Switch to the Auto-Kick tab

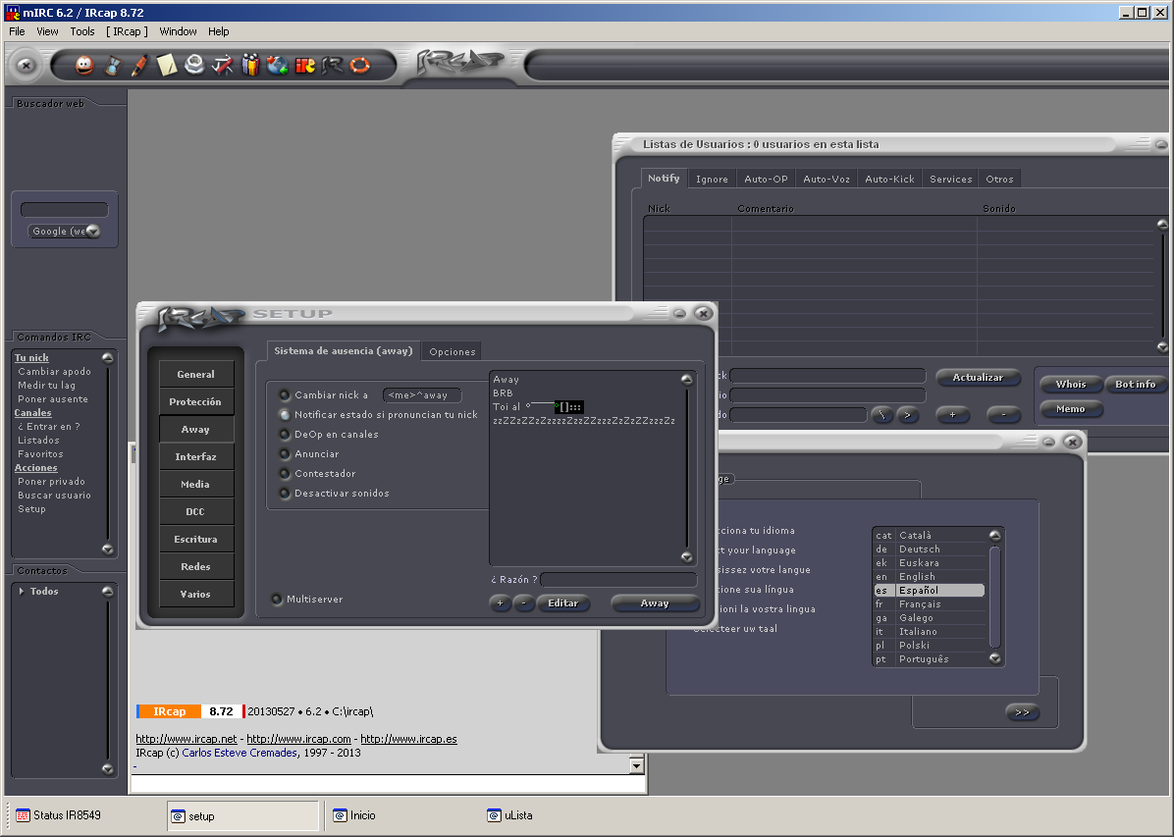889,179
